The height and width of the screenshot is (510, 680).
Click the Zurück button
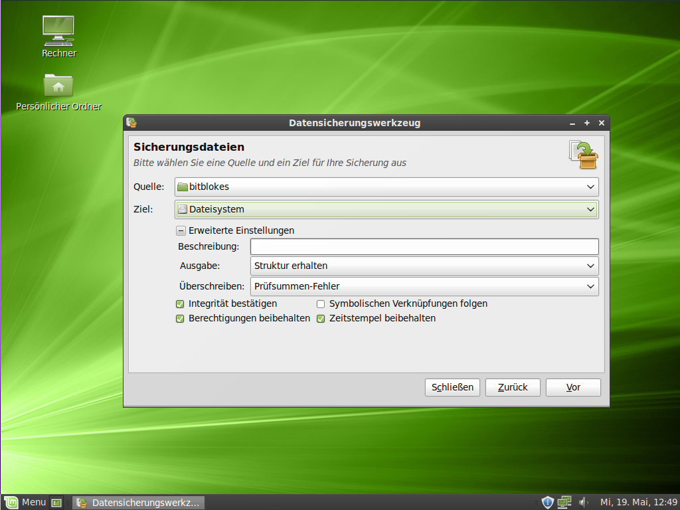pyautogui.click(x=513, y=387)
